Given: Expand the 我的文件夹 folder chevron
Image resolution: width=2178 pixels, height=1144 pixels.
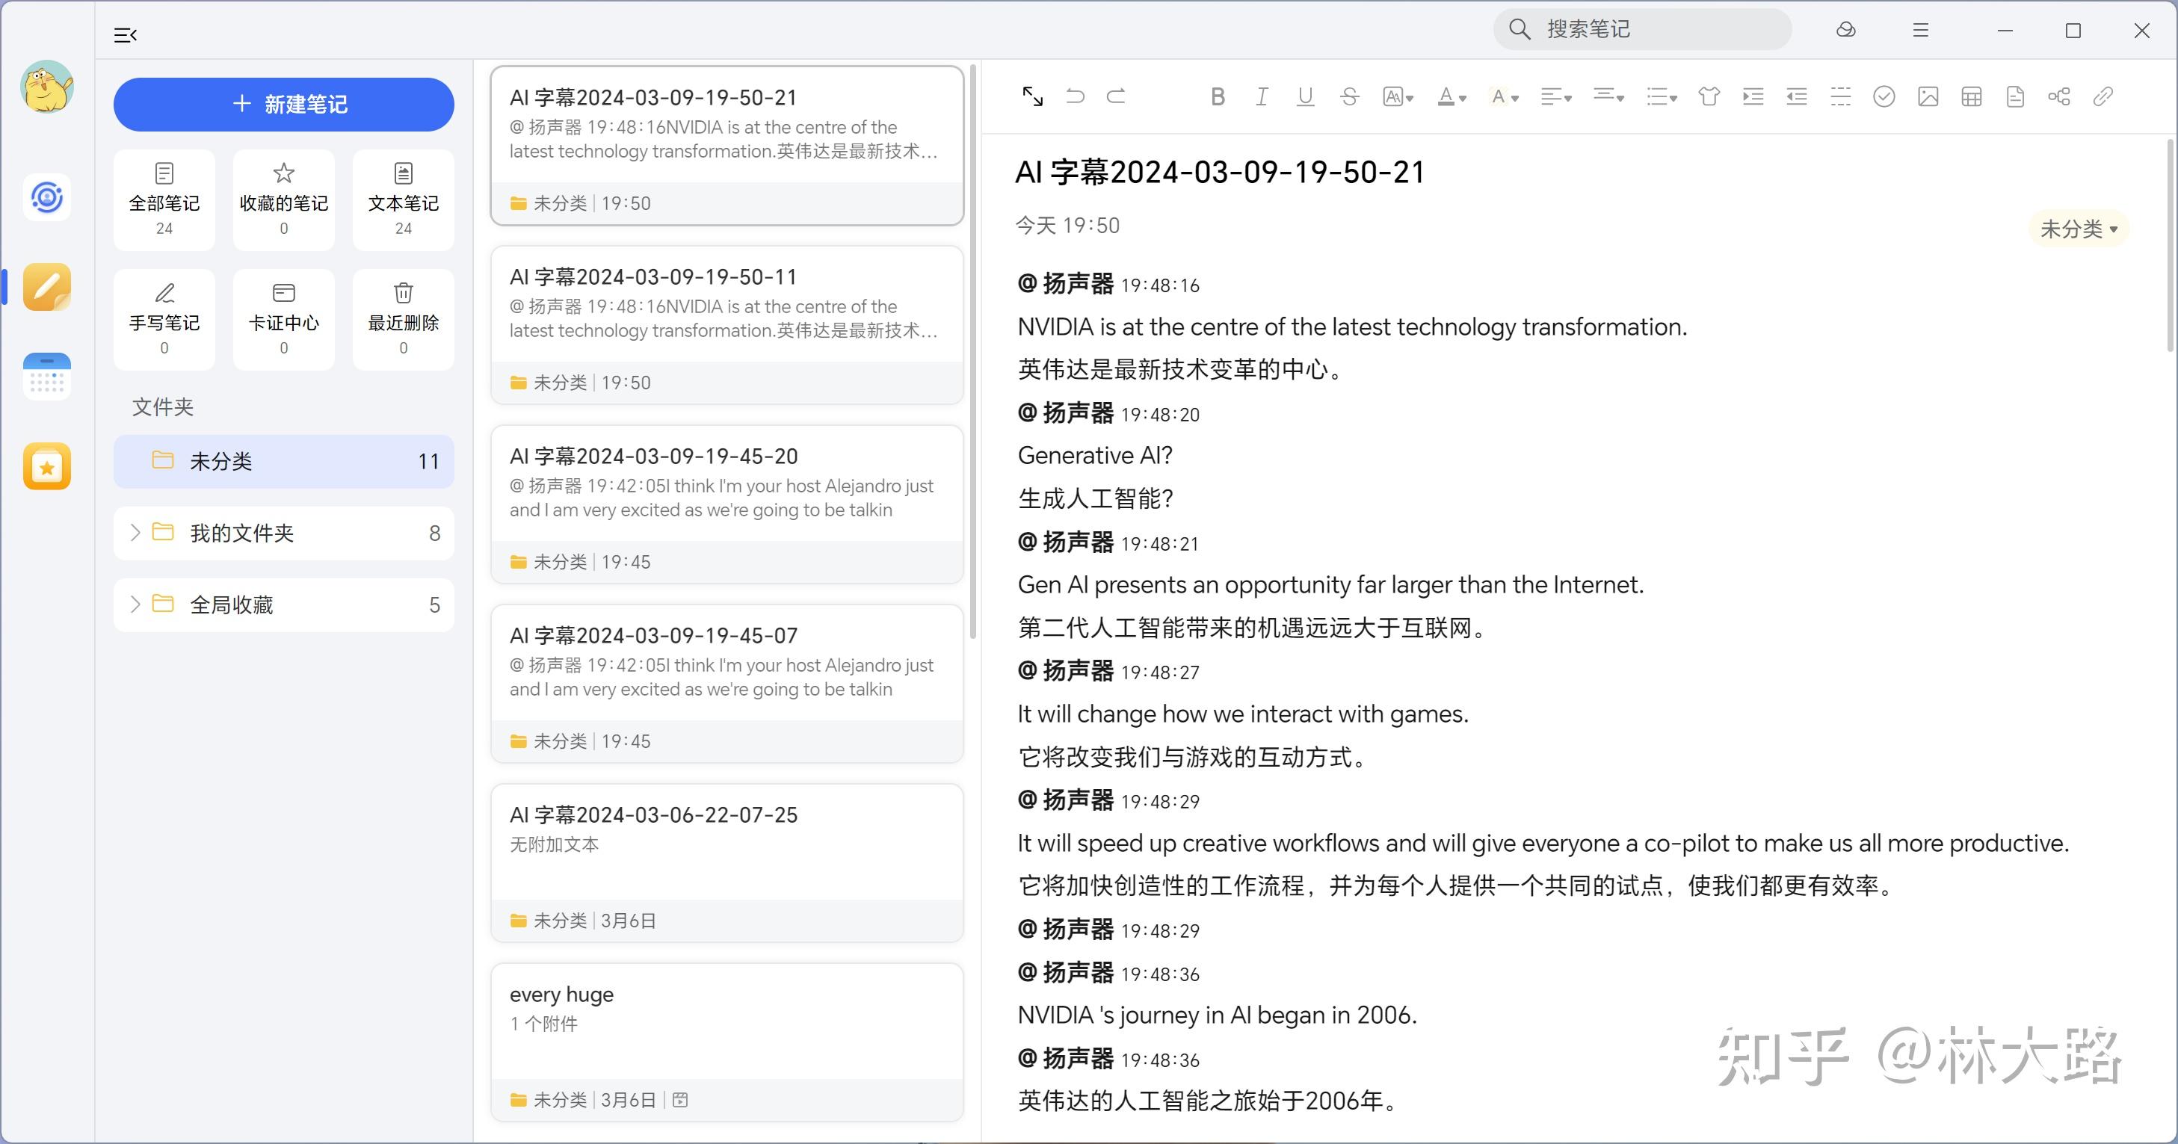Looking at the screenshot, I should [135, 533].
